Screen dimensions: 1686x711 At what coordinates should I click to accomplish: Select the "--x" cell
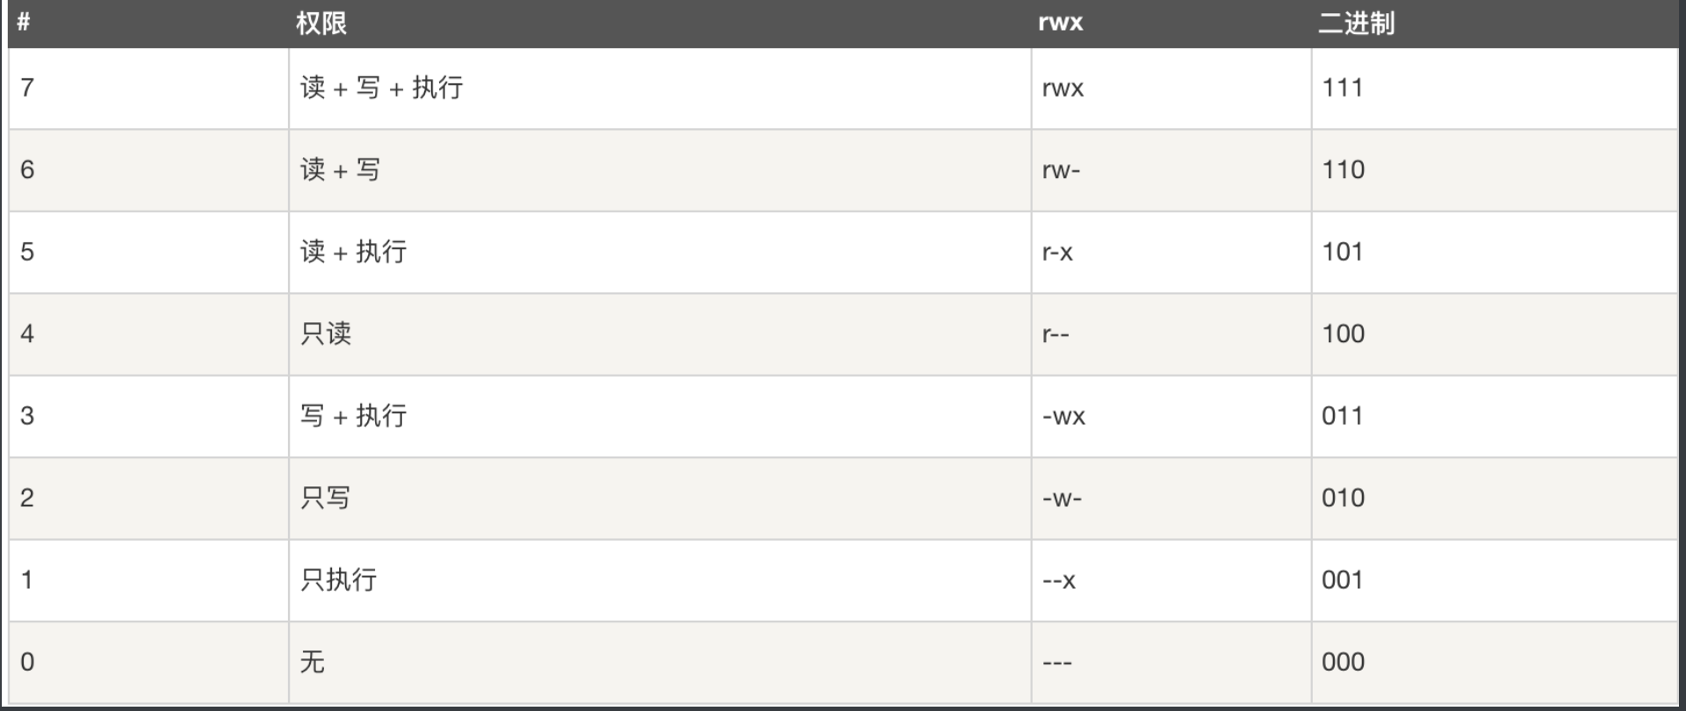(1058, 580)
